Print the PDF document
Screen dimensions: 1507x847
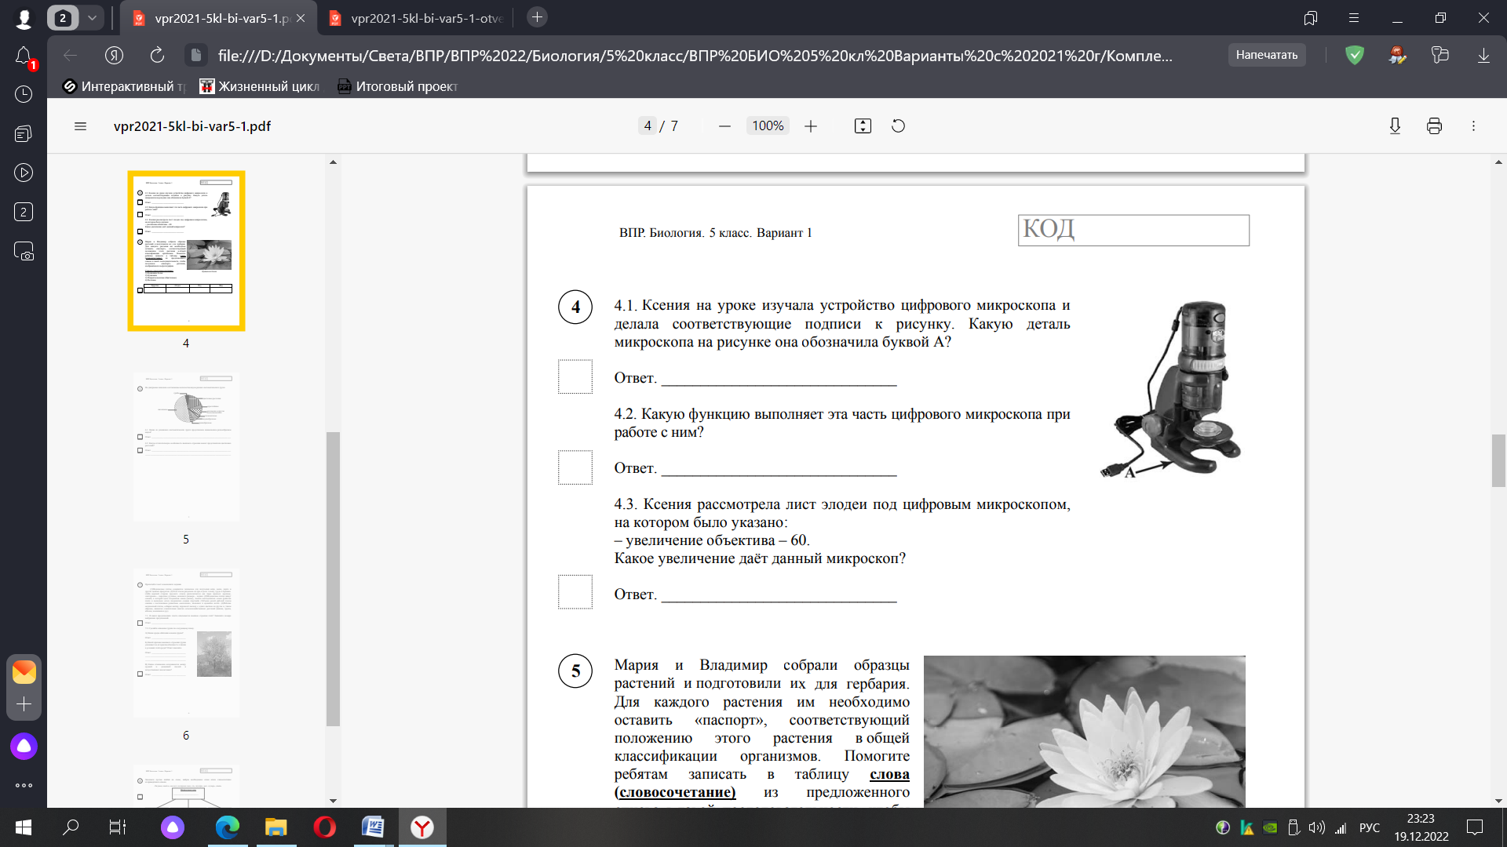point(1434,126)
